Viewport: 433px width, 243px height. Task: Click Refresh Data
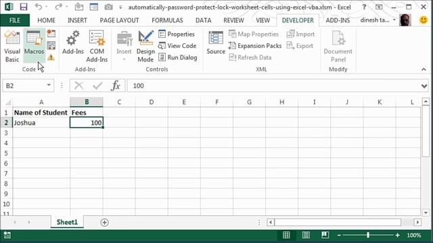tap(250, 57)
